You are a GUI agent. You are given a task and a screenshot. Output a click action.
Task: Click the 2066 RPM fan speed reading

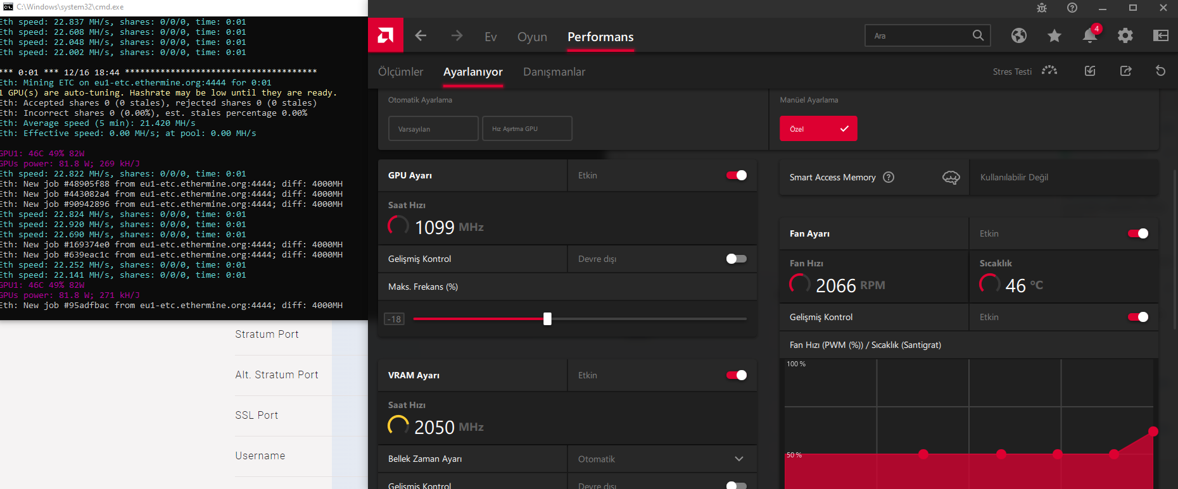click(x=850, y=286)
